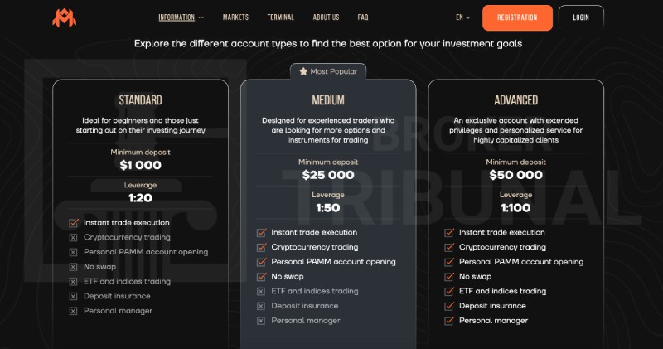
Task: Click the Login button
Action: click(x=581, y=17)
